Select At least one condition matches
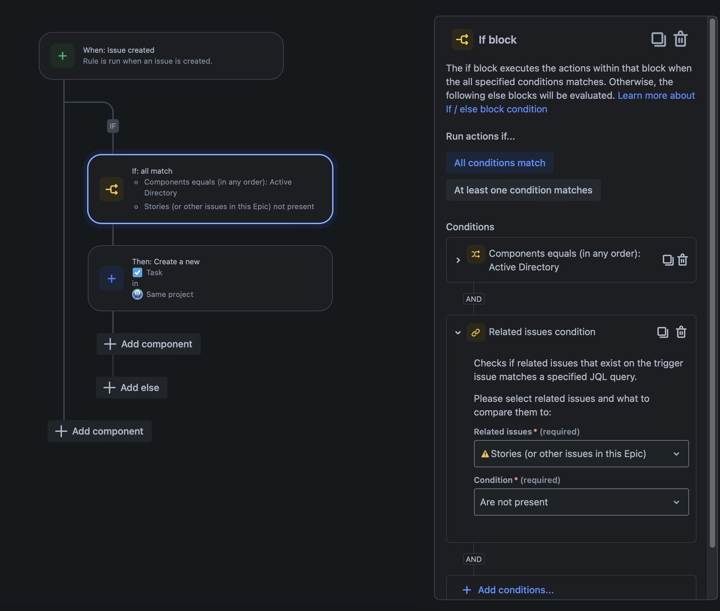Image resolution: width=720 pixels, height=611 pixels. [523, 190]
